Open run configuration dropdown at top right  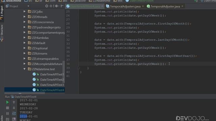coord(208,1)
